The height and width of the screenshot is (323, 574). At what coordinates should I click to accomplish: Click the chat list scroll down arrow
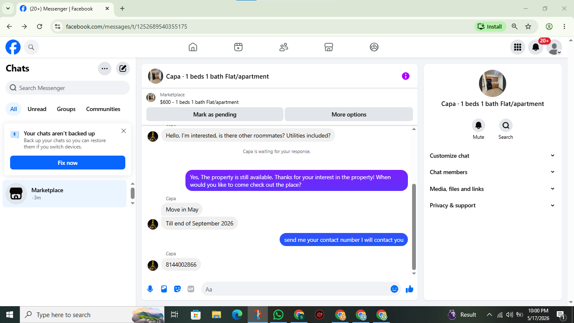[x=133, y=203]
